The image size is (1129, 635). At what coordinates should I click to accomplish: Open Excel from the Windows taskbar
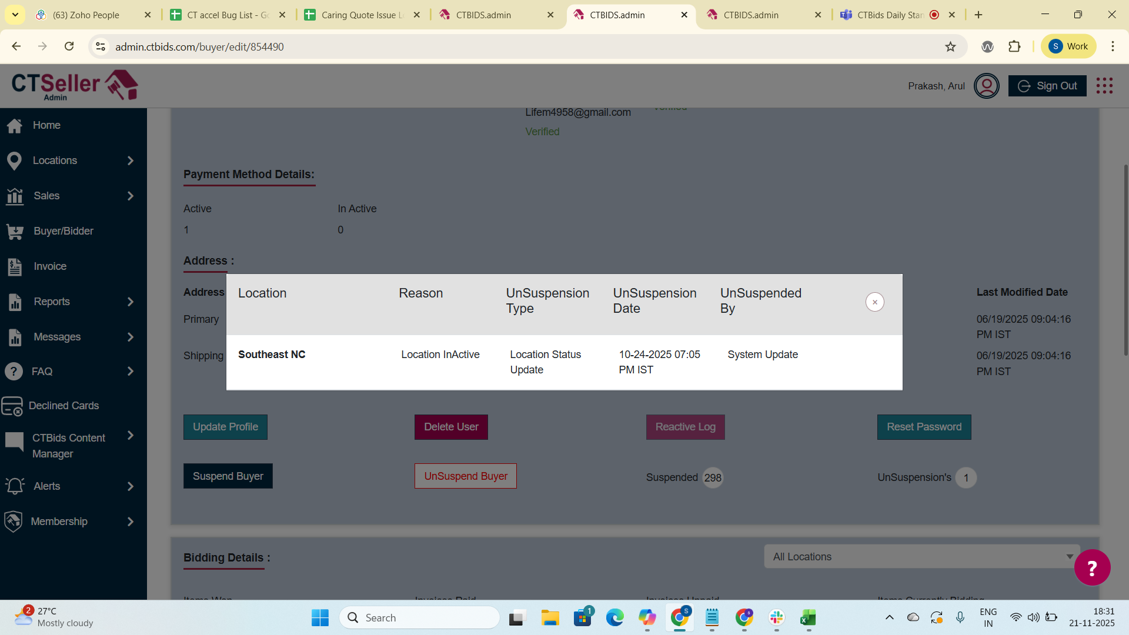(x=808, y=618)
